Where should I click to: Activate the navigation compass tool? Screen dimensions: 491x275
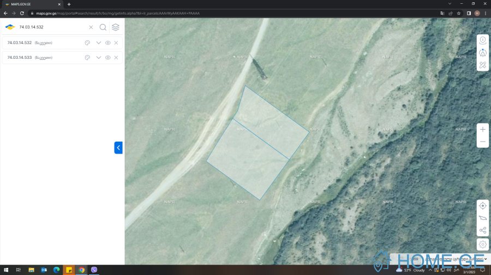click(483, 53)
